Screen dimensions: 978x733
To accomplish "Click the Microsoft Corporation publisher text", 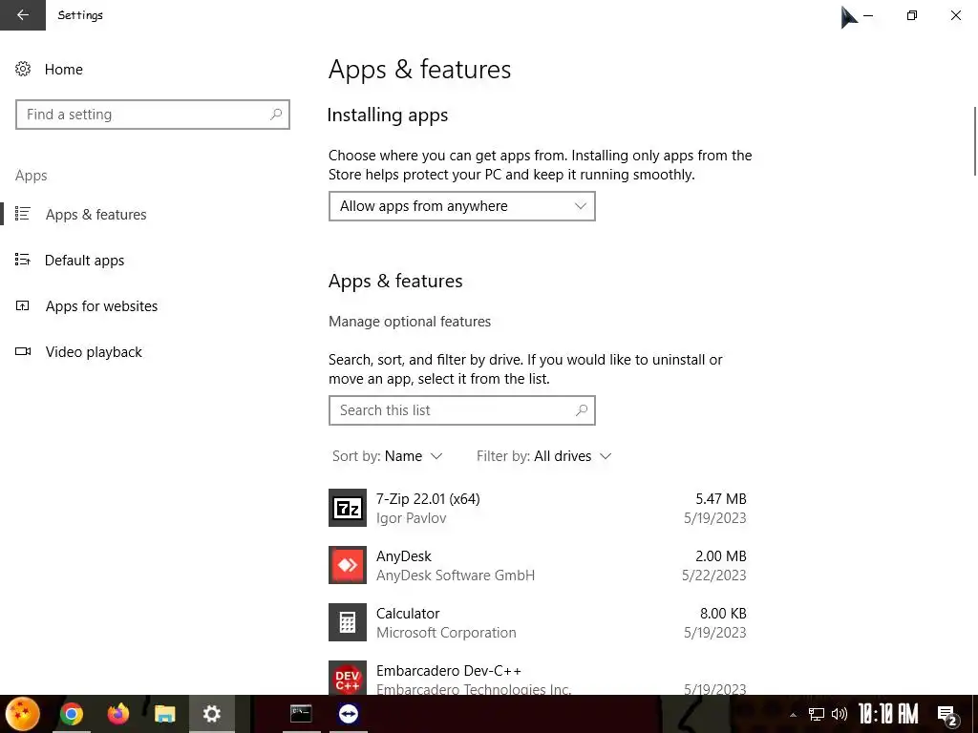I will point(446,633).
